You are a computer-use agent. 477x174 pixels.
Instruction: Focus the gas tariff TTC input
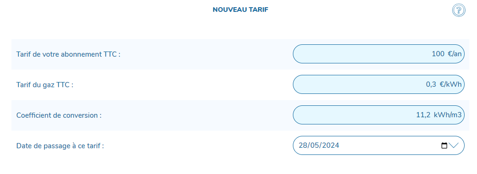[x=378, y=84]
